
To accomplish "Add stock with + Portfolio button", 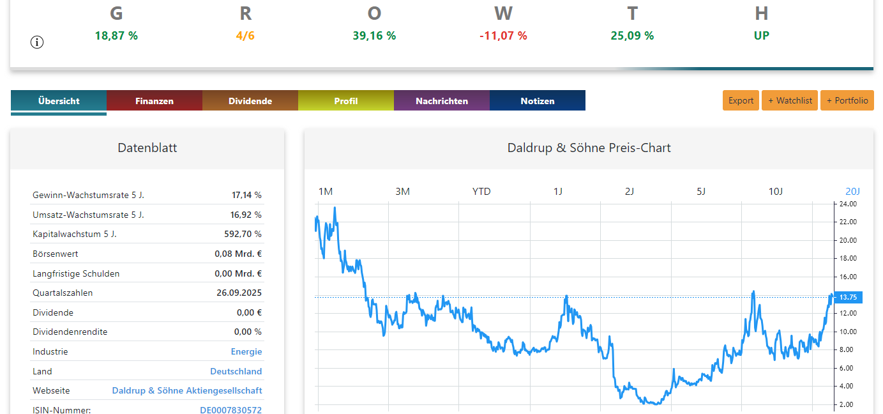I will (847, 100).
